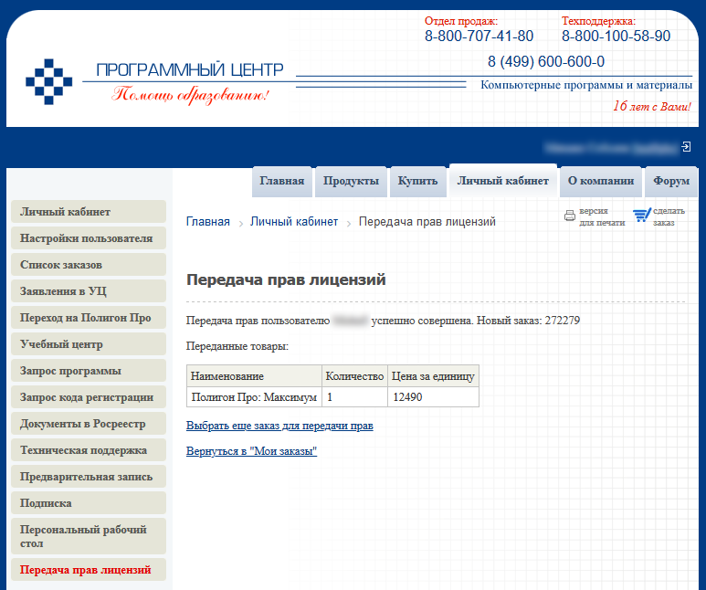Select Передача прав лицензий sidebar item

(89, 570)
